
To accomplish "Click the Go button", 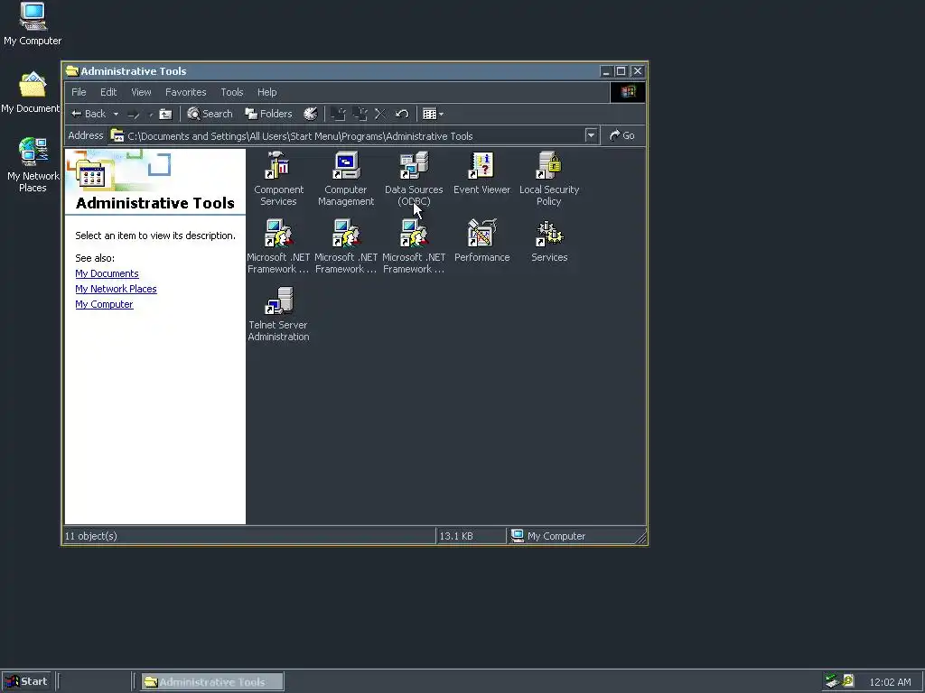I will (621, 135).
